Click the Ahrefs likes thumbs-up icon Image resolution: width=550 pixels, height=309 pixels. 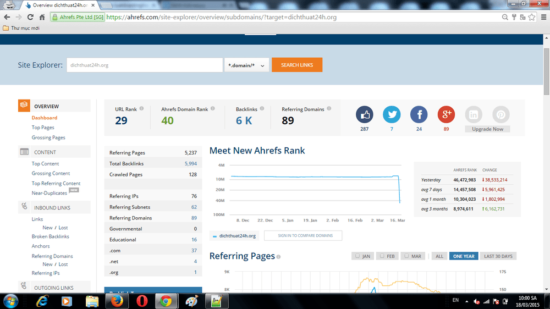(365, 114)
